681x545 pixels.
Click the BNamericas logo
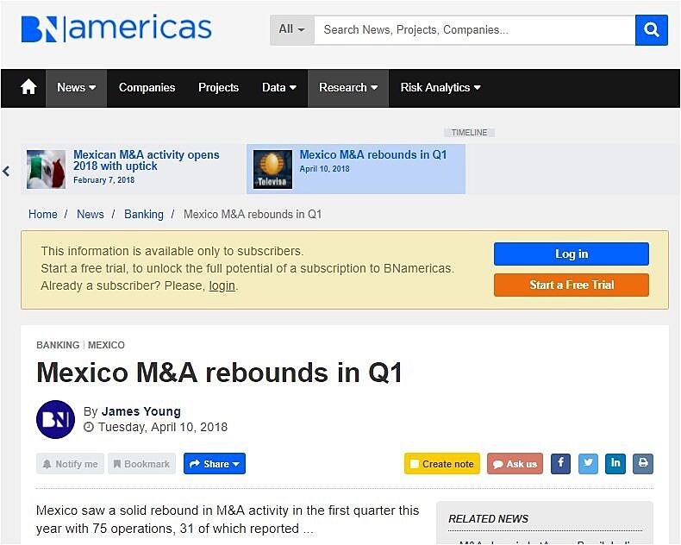pyautogui.click(x=116, y=29)
